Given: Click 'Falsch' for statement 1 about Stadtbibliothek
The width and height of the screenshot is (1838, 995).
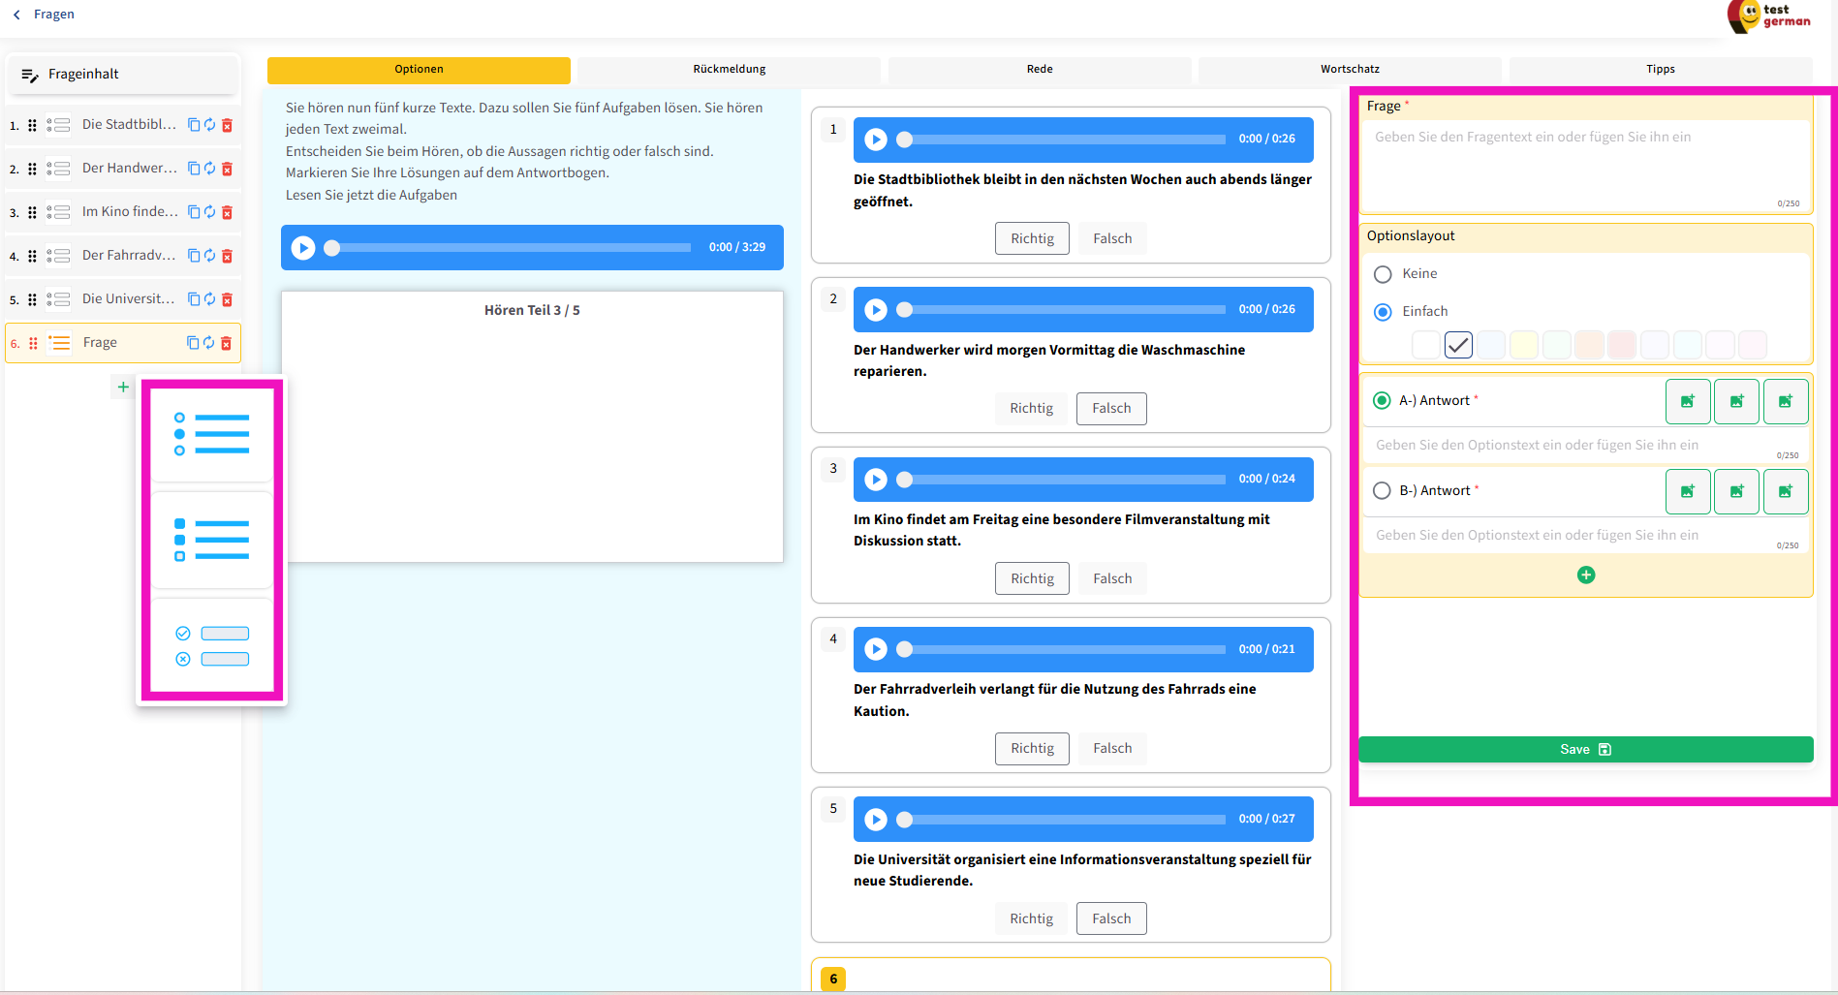Looking at the screenshot, I should 1112,239.
